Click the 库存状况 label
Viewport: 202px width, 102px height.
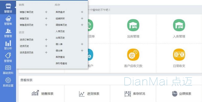click(x=139, y=94)
